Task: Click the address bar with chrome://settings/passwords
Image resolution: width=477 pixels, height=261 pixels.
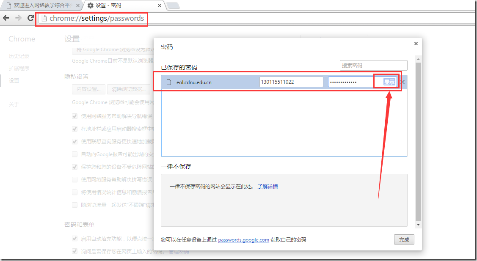Action: tap(257, 18)
